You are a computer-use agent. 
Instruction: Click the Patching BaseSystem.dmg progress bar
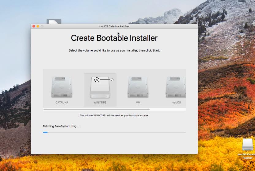pos(114,132)
